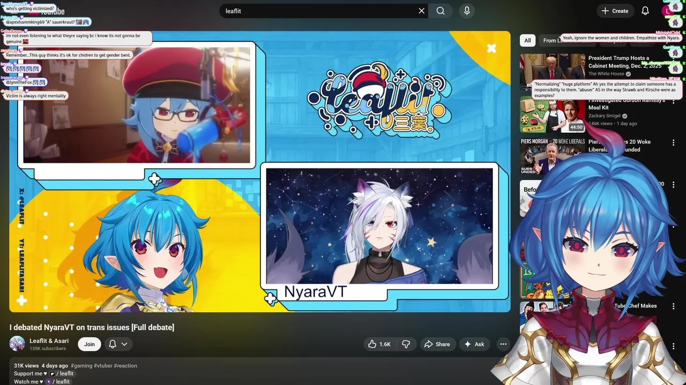Share the video
The width and height of the screenshot is (686, 385).
click(x=437, y=344)
